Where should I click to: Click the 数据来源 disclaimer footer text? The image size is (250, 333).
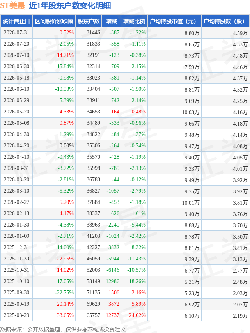pyautogui.click(x=63, y=329)
